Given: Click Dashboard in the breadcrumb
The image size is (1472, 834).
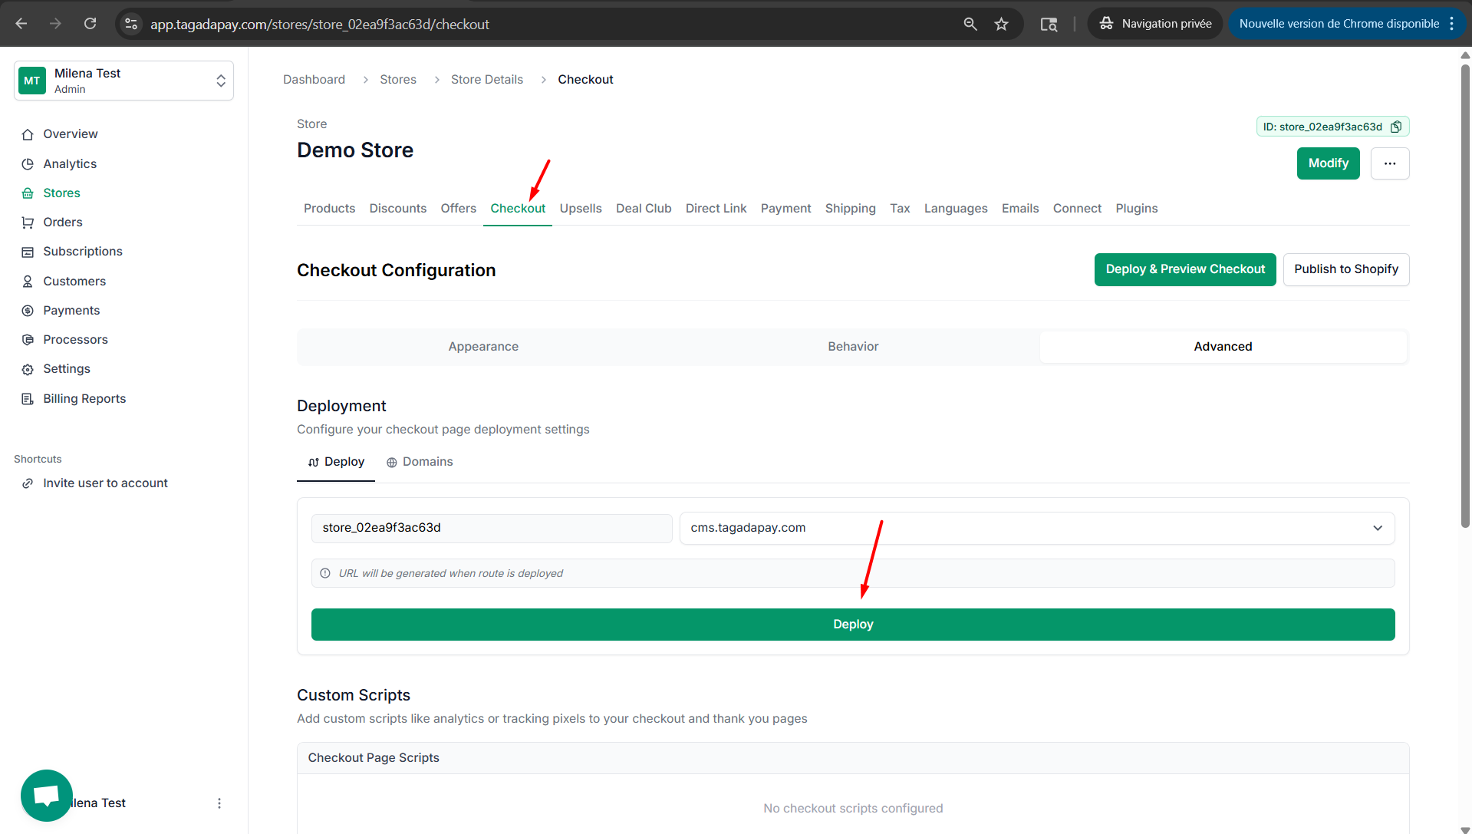Looking at the screenshot, I should (x=314, y=80).
